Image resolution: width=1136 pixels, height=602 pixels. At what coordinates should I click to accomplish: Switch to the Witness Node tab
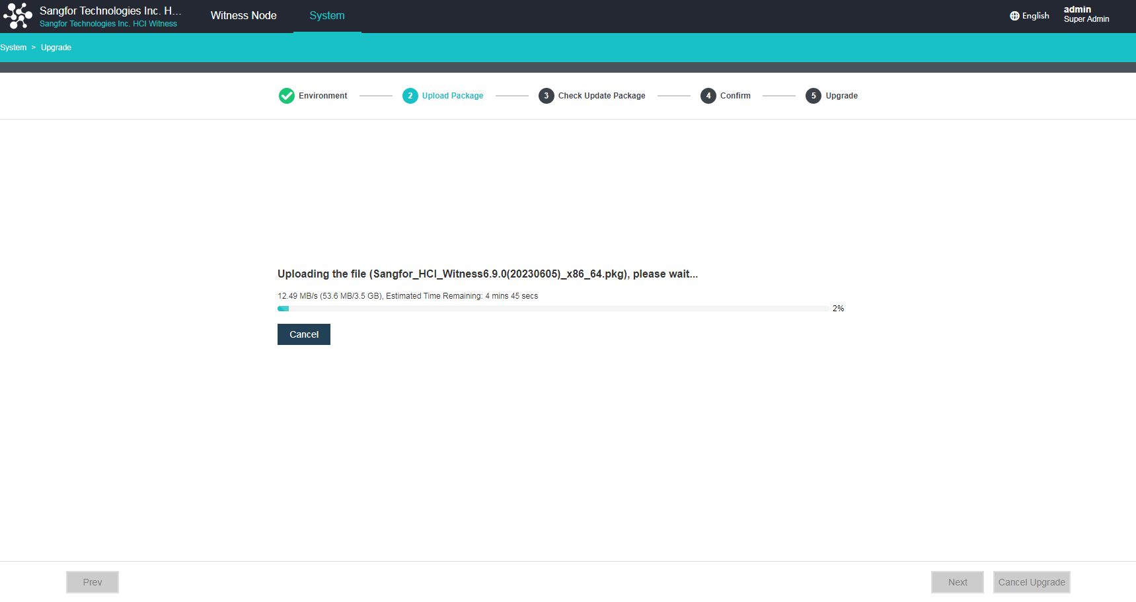point(243,15)
